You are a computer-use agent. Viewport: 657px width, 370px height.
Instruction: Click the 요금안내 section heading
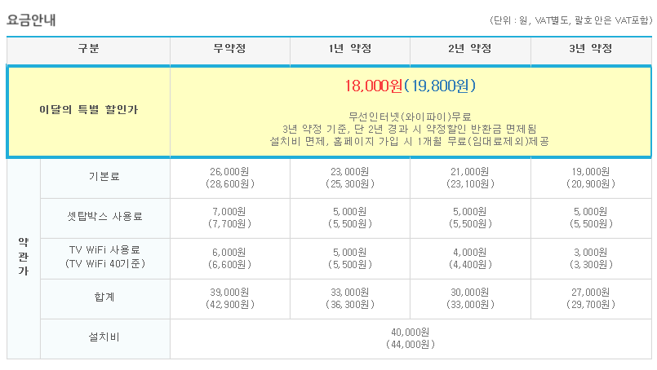pyautogui.click(x=32, y=18)
